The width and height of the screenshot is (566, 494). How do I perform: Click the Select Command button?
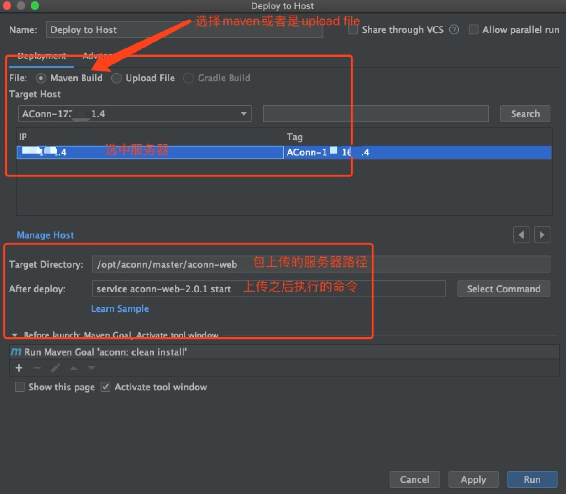[x=503, y=289]
